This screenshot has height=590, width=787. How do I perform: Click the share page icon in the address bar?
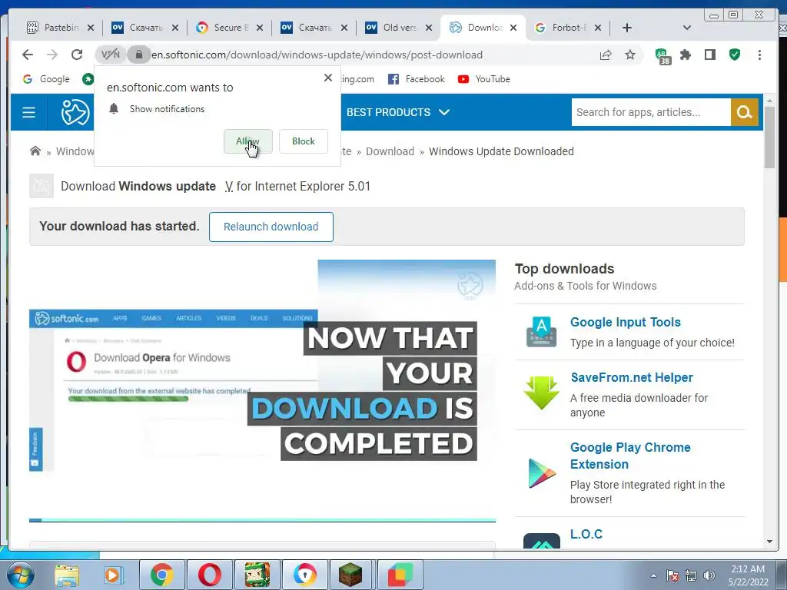(x=606, y=55)
